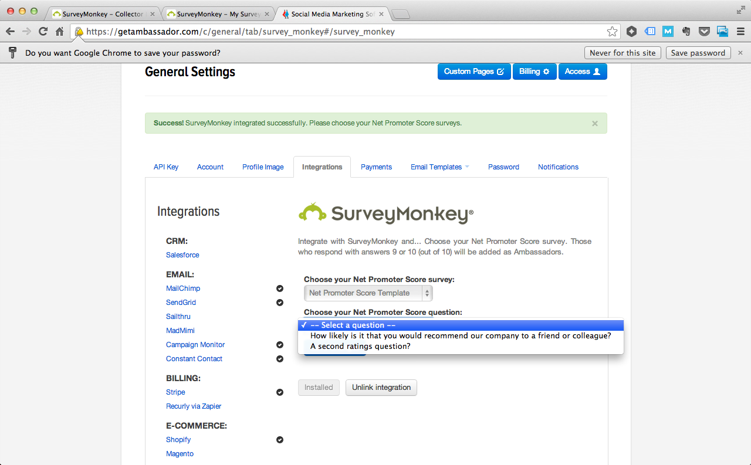
Task: Click the browser home icon
Action: (59, 32)
